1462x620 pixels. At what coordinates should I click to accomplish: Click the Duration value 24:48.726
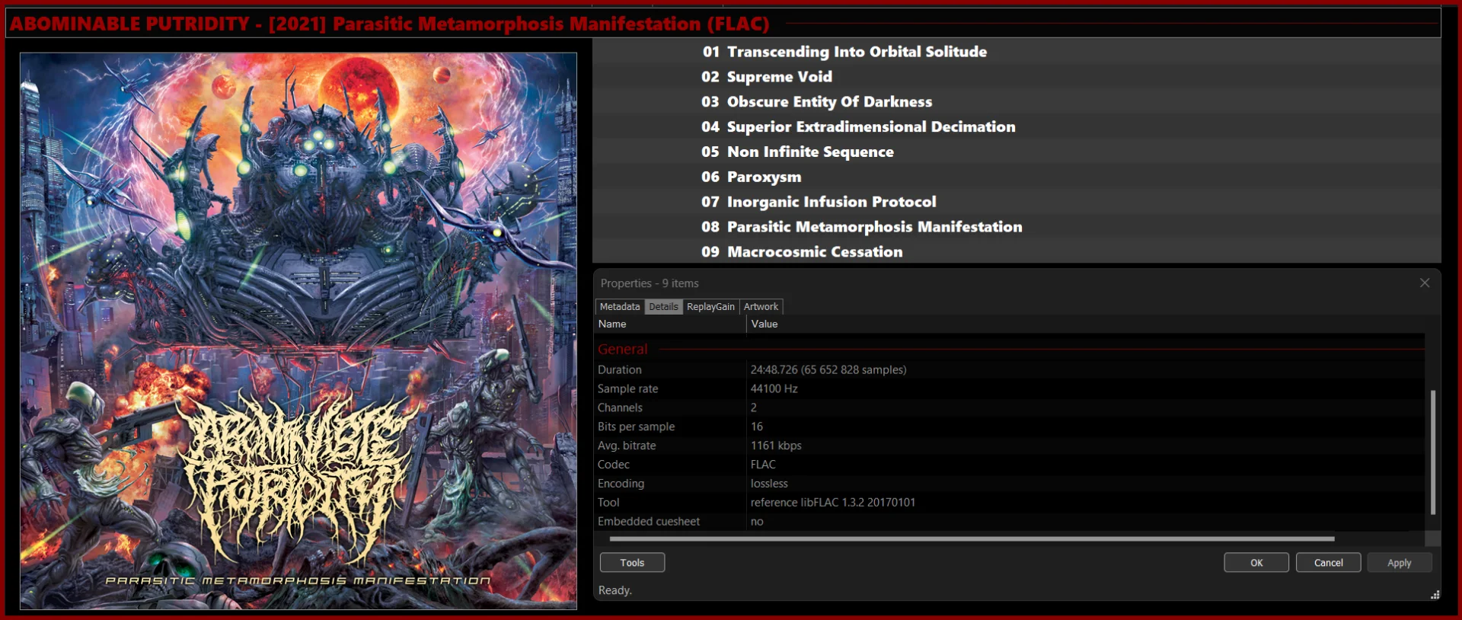coord(828,369)
